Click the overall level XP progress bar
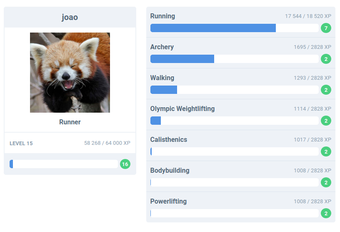Image resolution: width=340 pixels, height=232 pixels. point(64,164)
